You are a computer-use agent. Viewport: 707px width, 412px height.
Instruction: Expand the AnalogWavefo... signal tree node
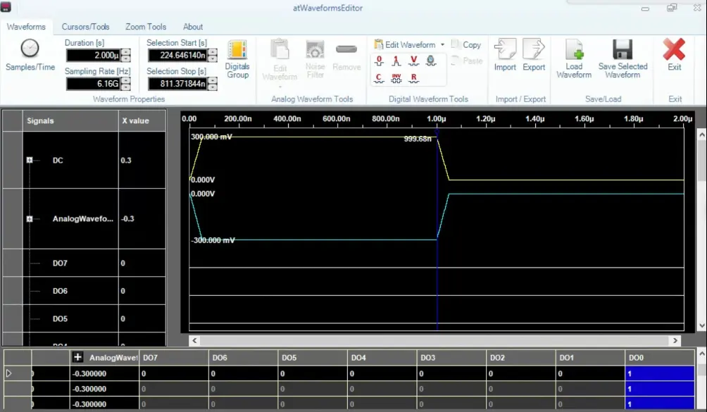(x=30, y=218)
